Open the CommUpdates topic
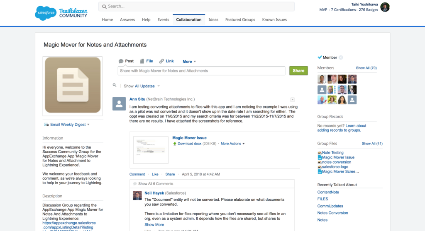425x231 pixels. tap(330, 206)
